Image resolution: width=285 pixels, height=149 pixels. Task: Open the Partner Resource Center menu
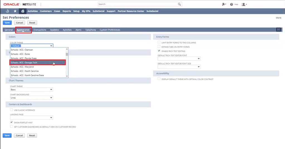coord(131,11)
